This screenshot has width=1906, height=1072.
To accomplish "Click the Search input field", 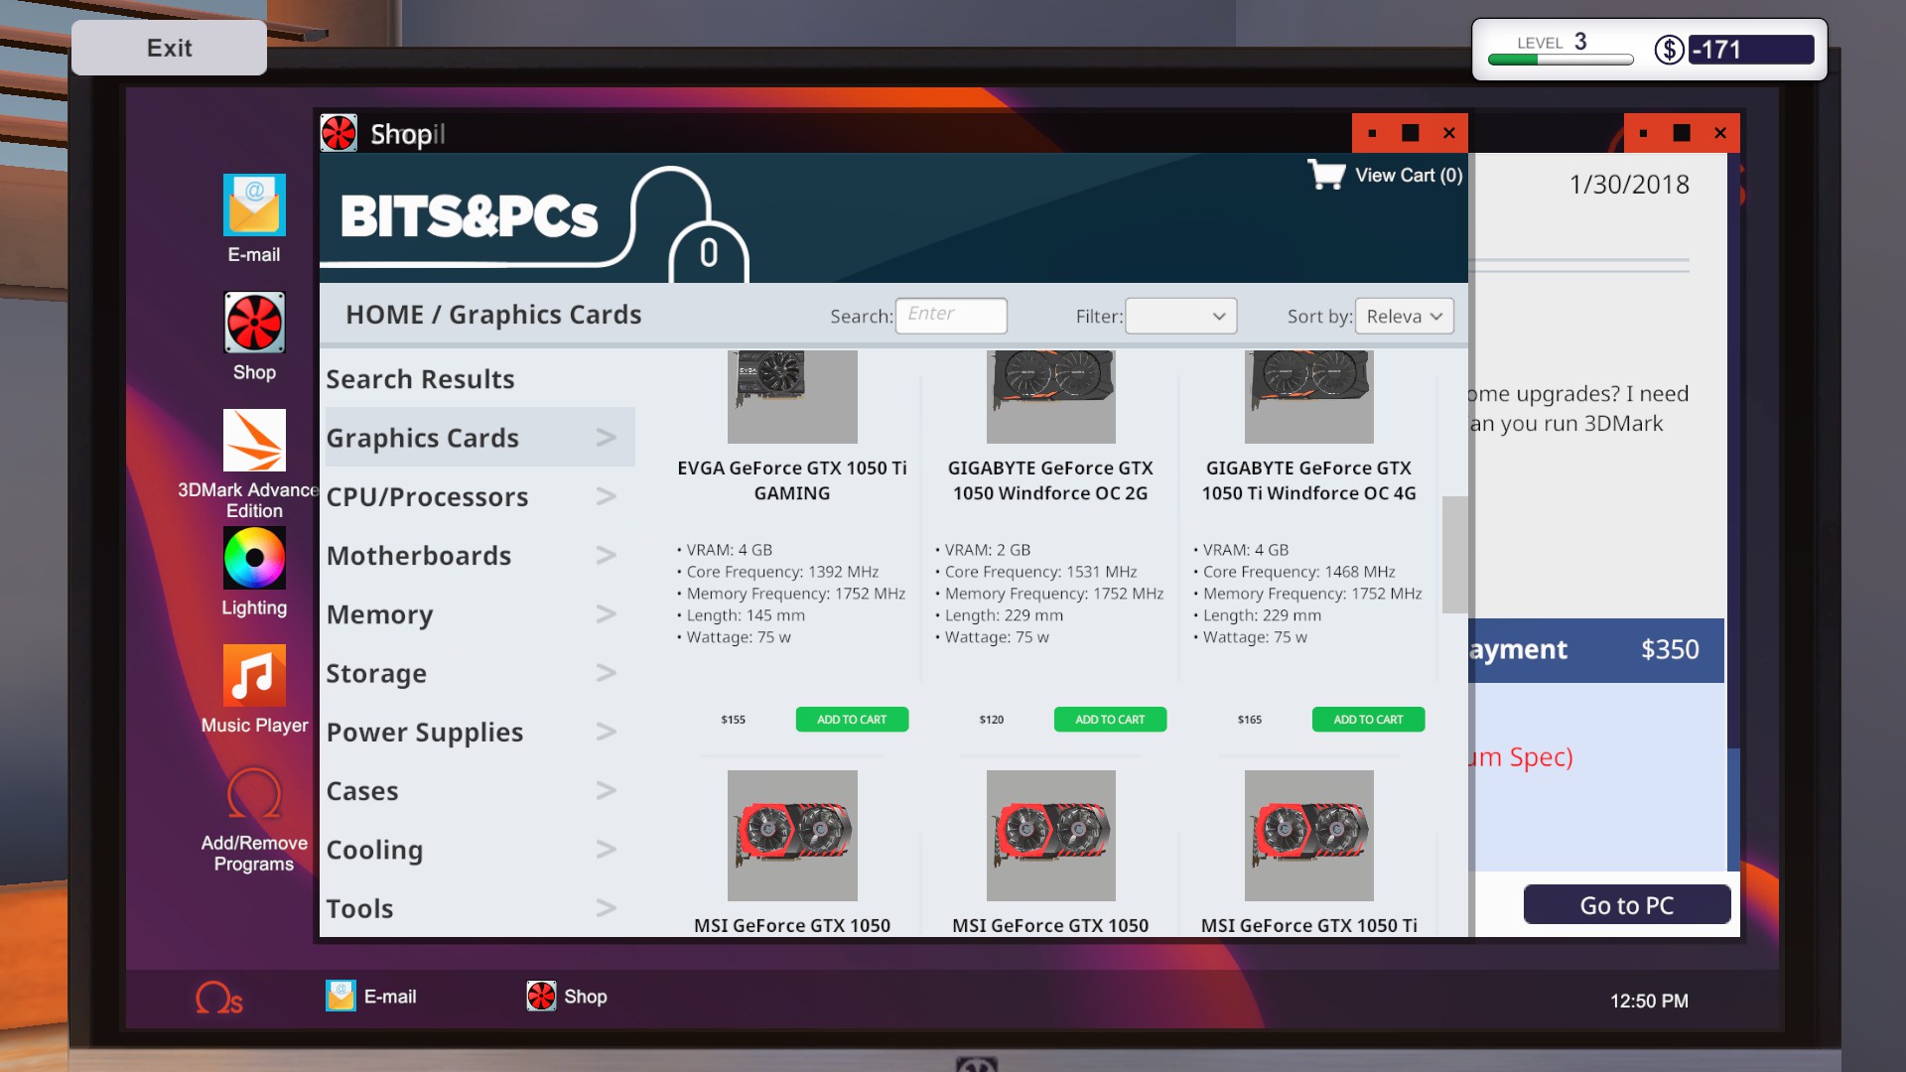I will pos(950,316).
